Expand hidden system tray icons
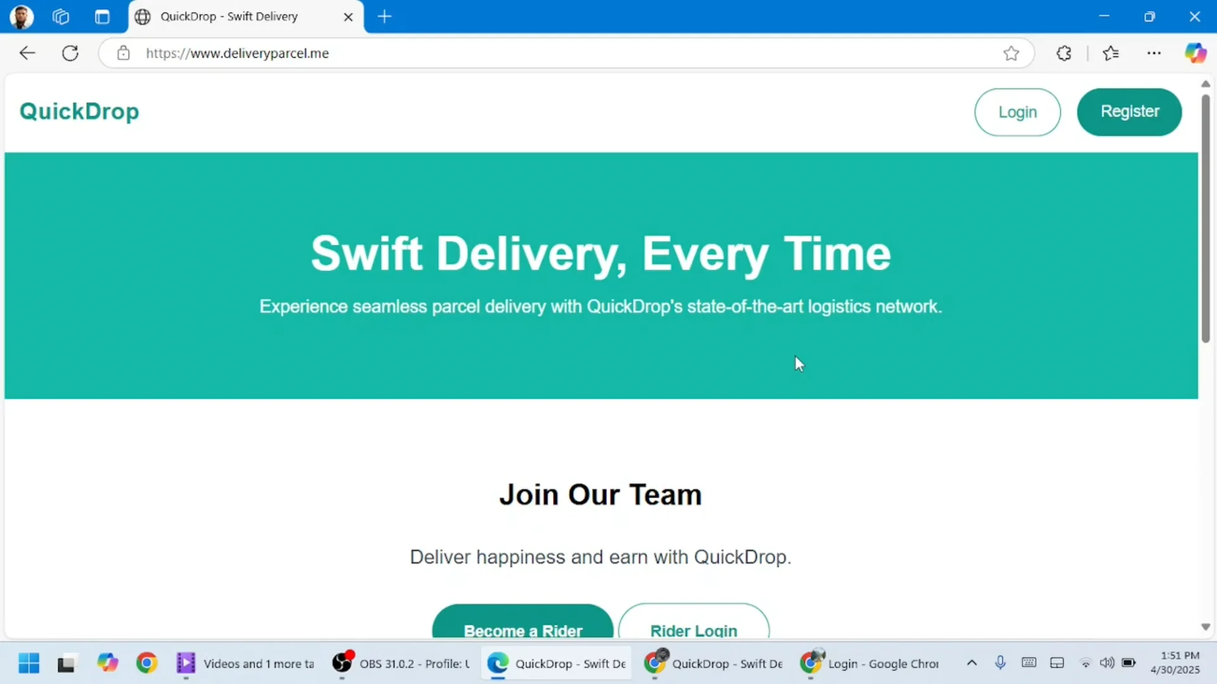Image resolution: width=1217 pixels, height=684 pixels. point(972,663)
